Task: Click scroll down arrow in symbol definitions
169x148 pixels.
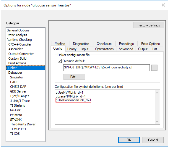Action: (x=157, y=122)
